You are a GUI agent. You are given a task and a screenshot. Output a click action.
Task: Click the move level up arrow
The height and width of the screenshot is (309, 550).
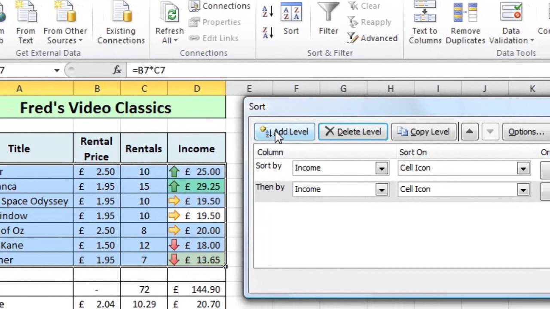coord(469,132)
